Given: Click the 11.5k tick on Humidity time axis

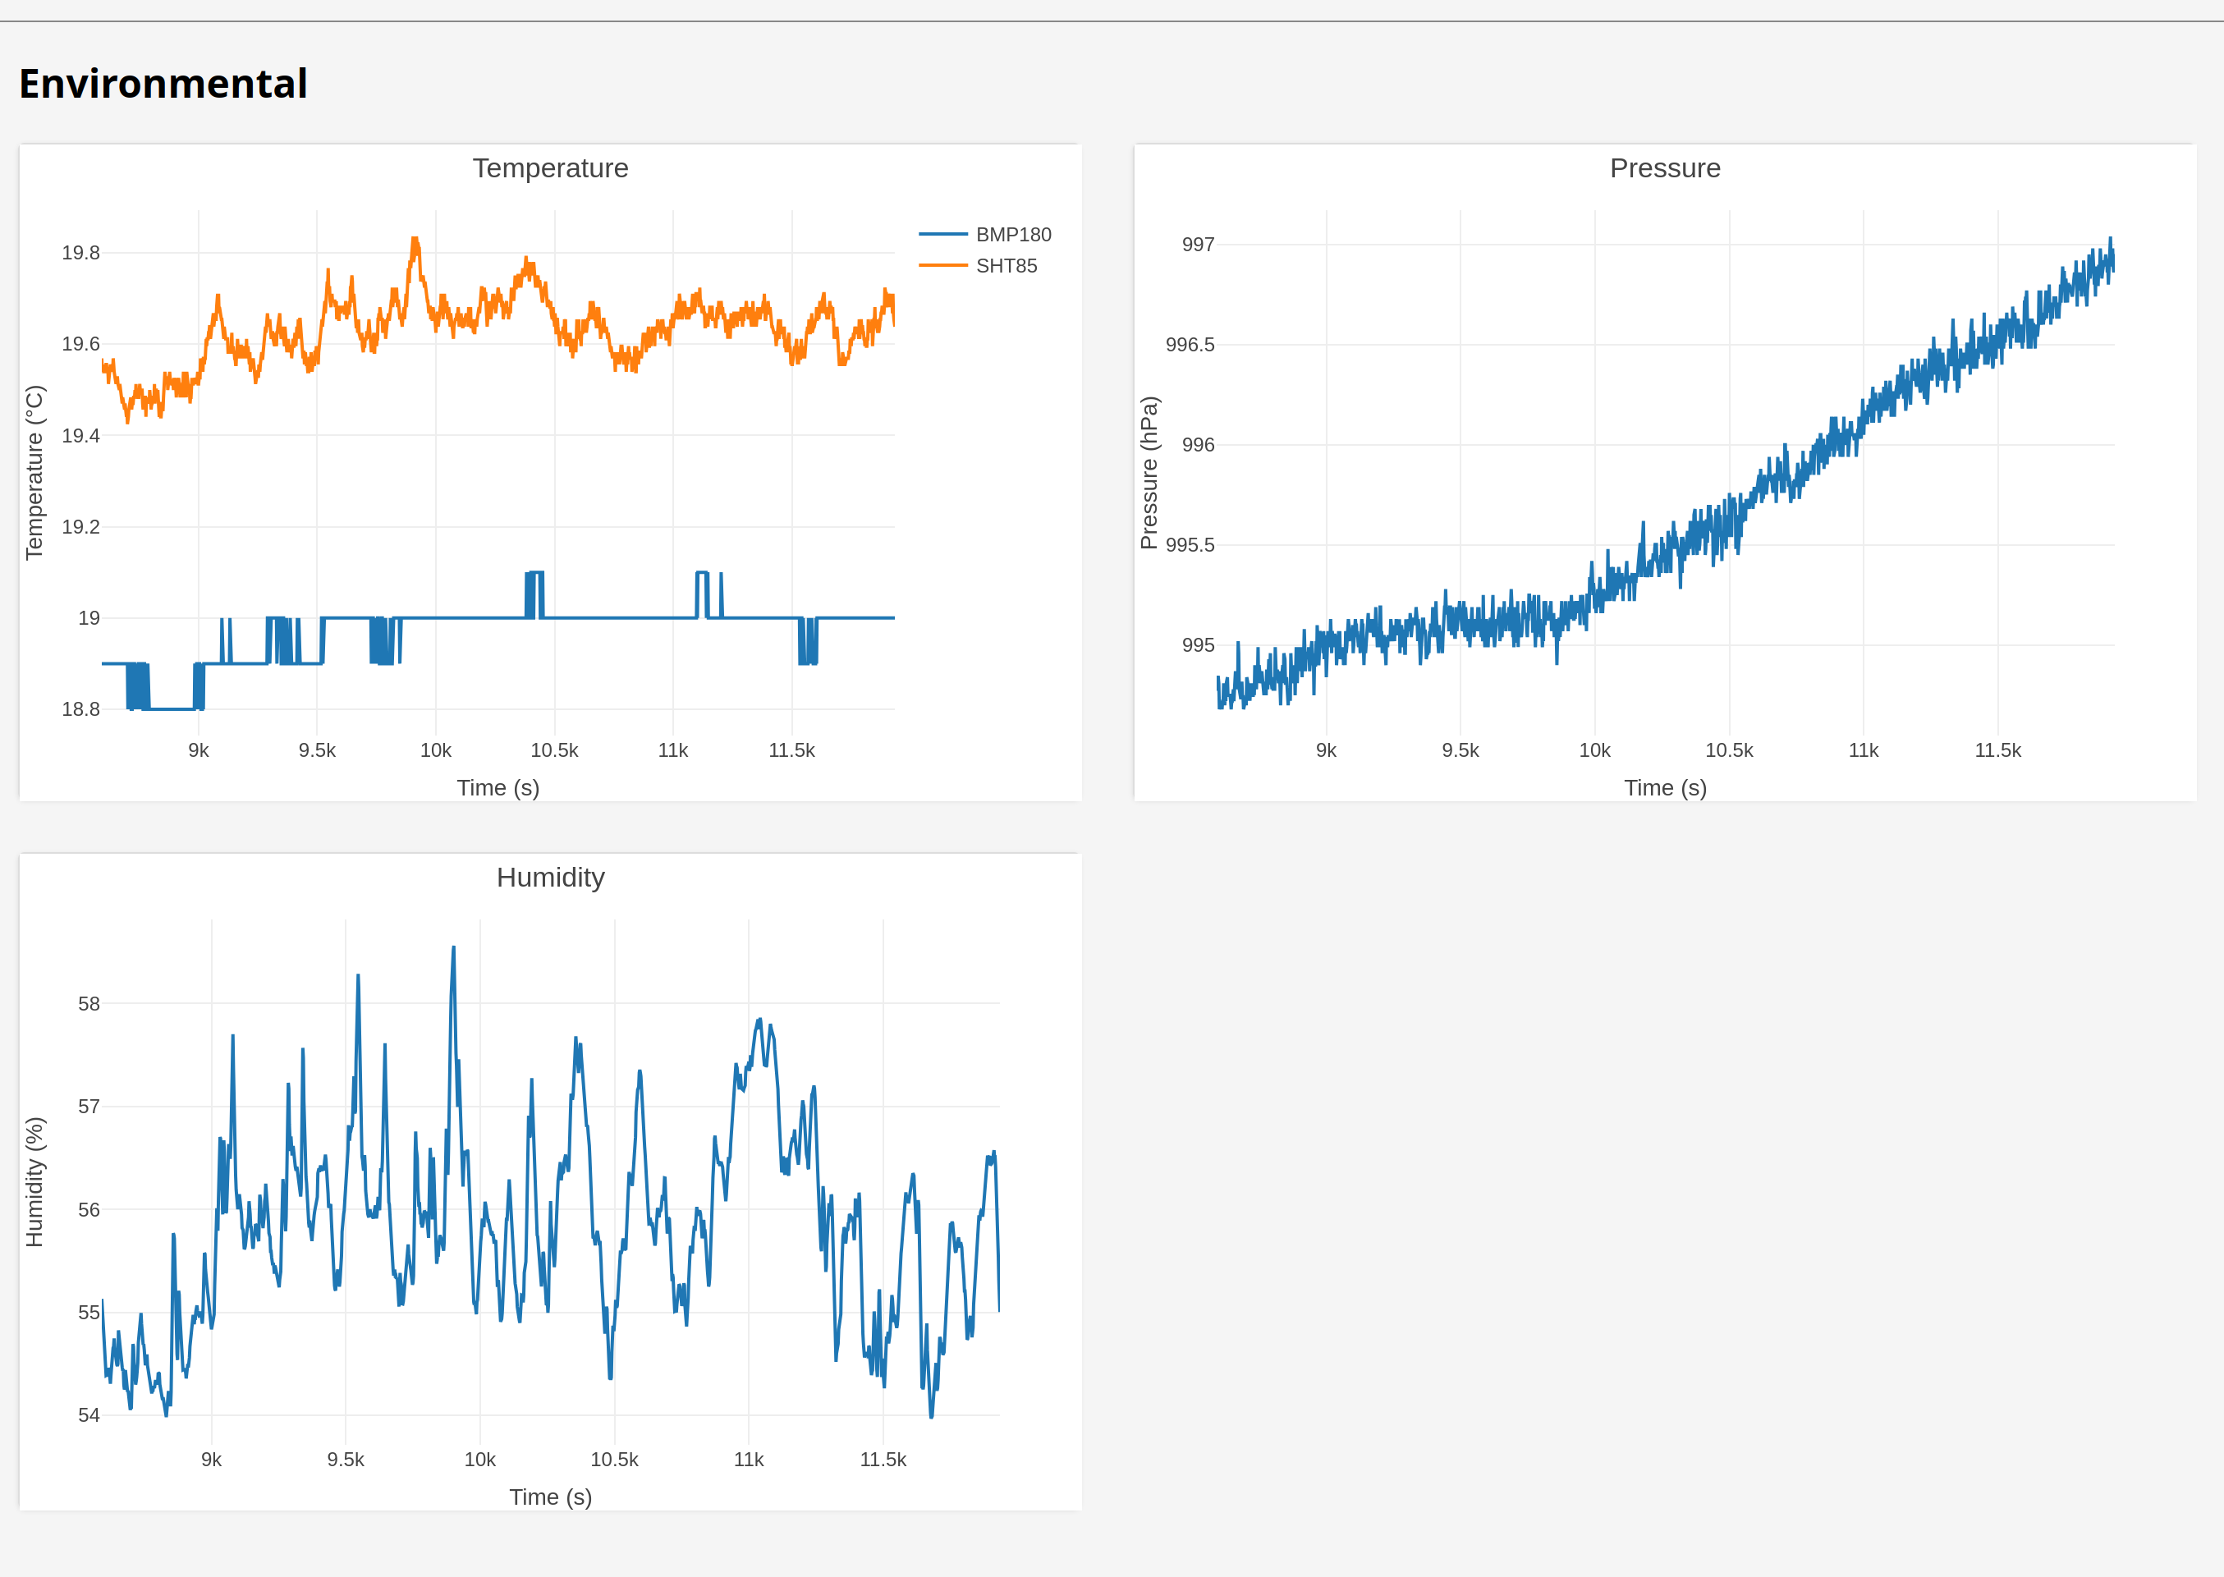Looking at the screenshot, I should [x=883, y=1460].
